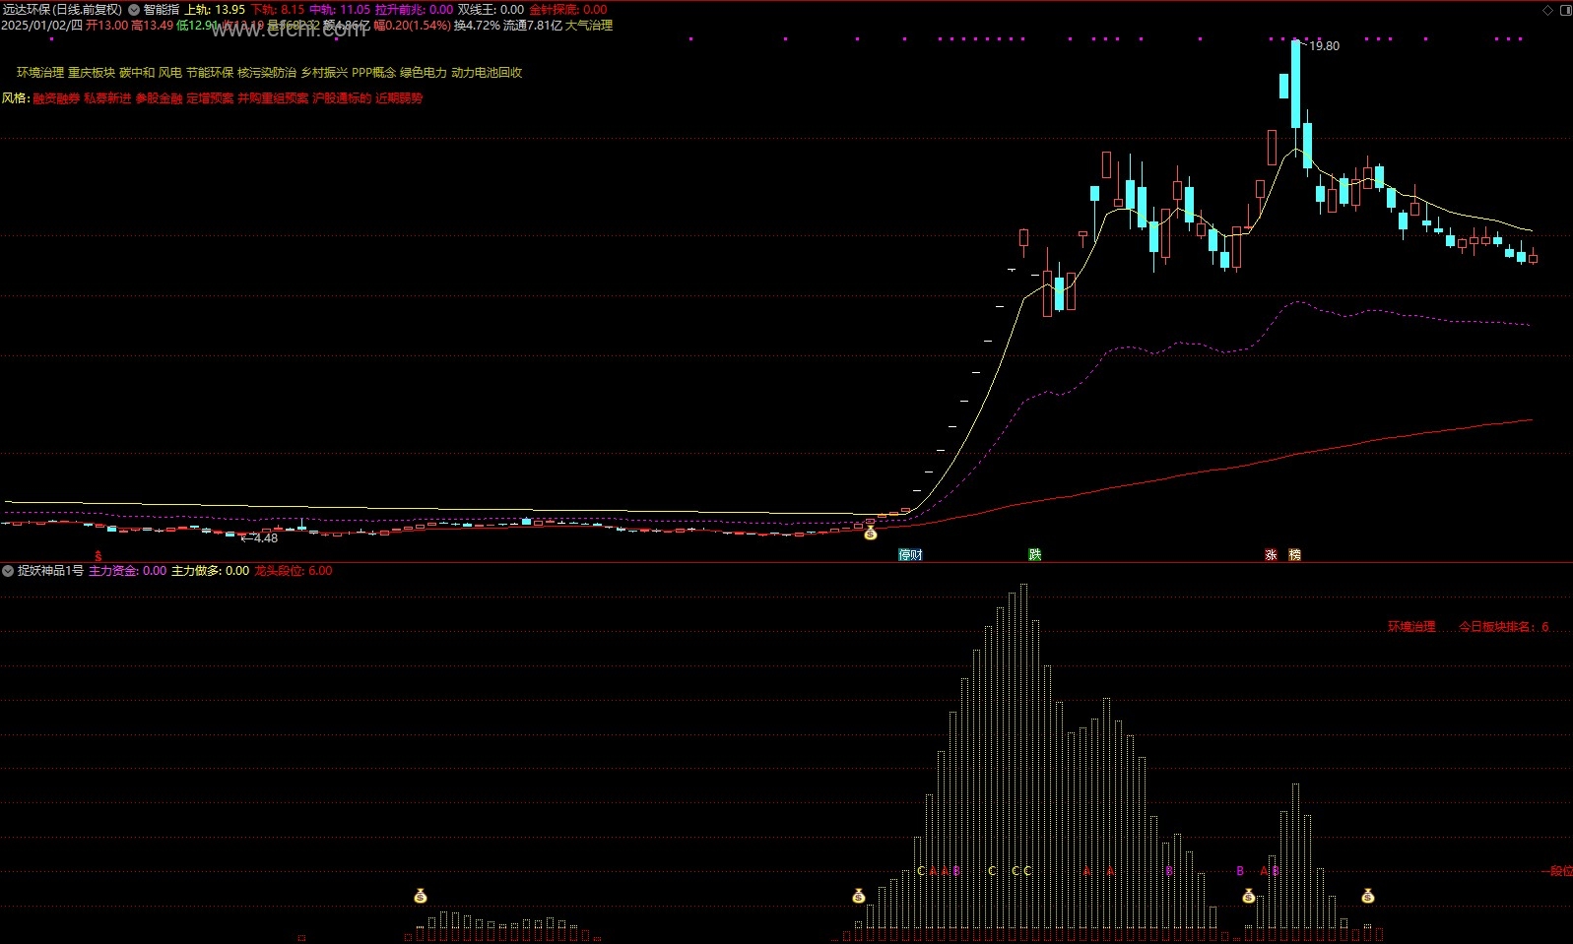Click the 换4.72% turnover value
Viewport: 1573px width, 944px height.
pos(477,26)
